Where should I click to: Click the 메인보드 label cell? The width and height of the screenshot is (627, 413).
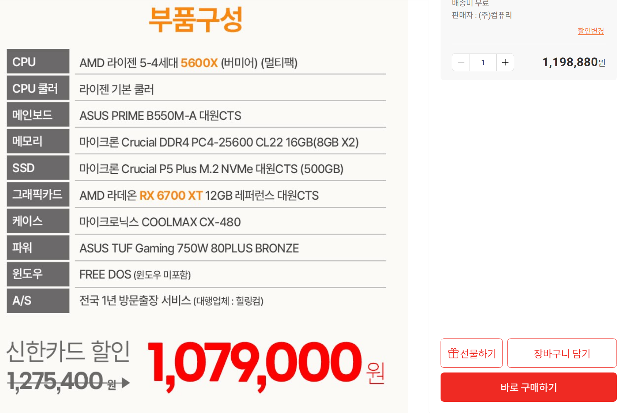pyautogui.click(x=38, y=115)
